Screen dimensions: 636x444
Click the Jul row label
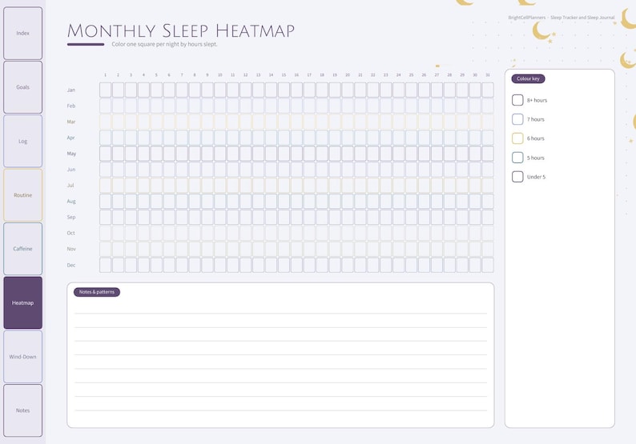[x=70, y=185]
